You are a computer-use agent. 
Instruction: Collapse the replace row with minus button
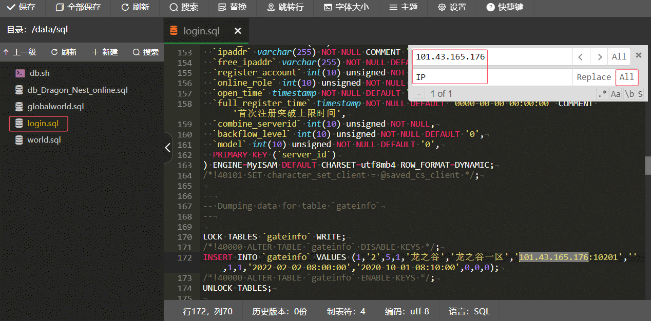[x=419, y=94]
